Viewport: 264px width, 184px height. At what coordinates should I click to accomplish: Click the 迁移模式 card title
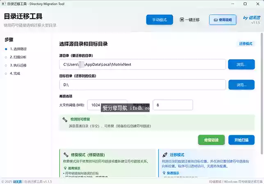[x=177, y=155]
